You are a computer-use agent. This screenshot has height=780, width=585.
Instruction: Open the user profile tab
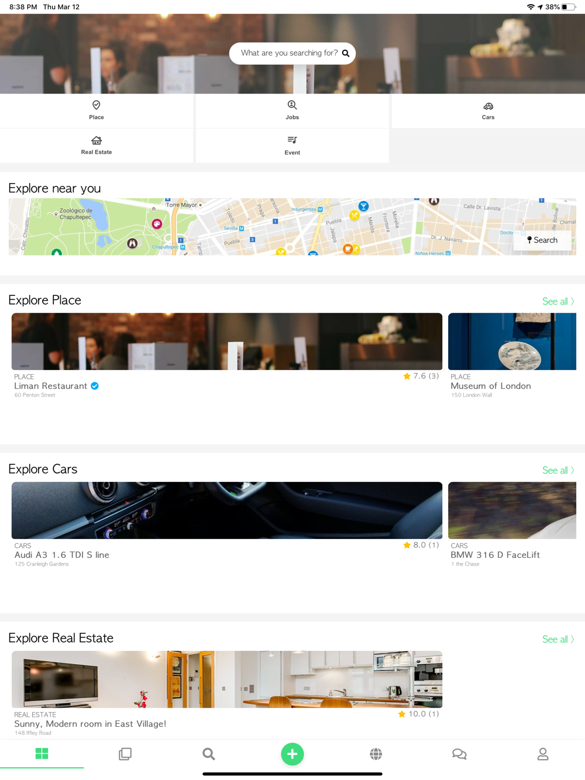pos(543,754)
